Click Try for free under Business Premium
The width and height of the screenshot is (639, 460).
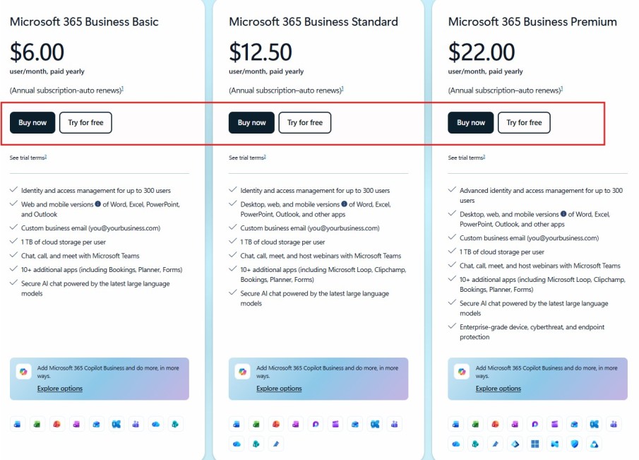coord(524,122)
